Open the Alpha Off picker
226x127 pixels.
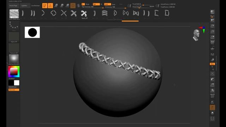point(14,37)
